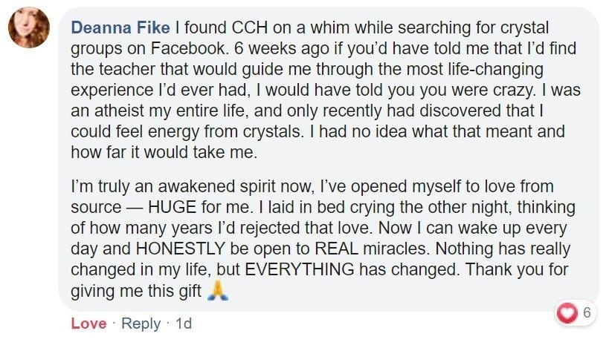Open Deanna Fike's profile picture
The height and width of the screenshot is (345, 609).
[29, 27]
